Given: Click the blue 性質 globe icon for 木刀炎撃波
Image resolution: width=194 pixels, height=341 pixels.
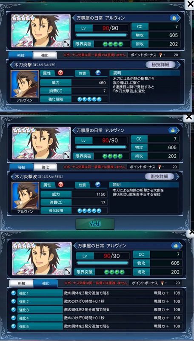Looking at the screenshot, I should [98, 185].
